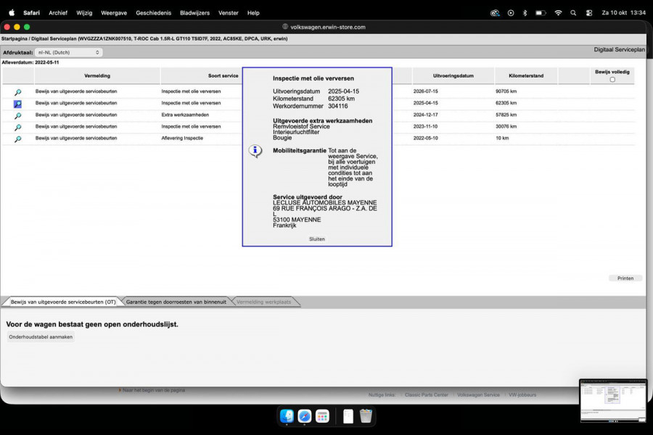Show battery status in the menu bar
The height and width of the screenshot is (435, 653).
tap(541, 13)
